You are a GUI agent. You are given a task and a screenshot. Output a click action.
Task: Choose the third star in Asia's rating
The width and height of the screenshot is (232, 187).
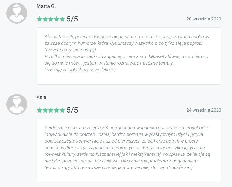(51, 110)
